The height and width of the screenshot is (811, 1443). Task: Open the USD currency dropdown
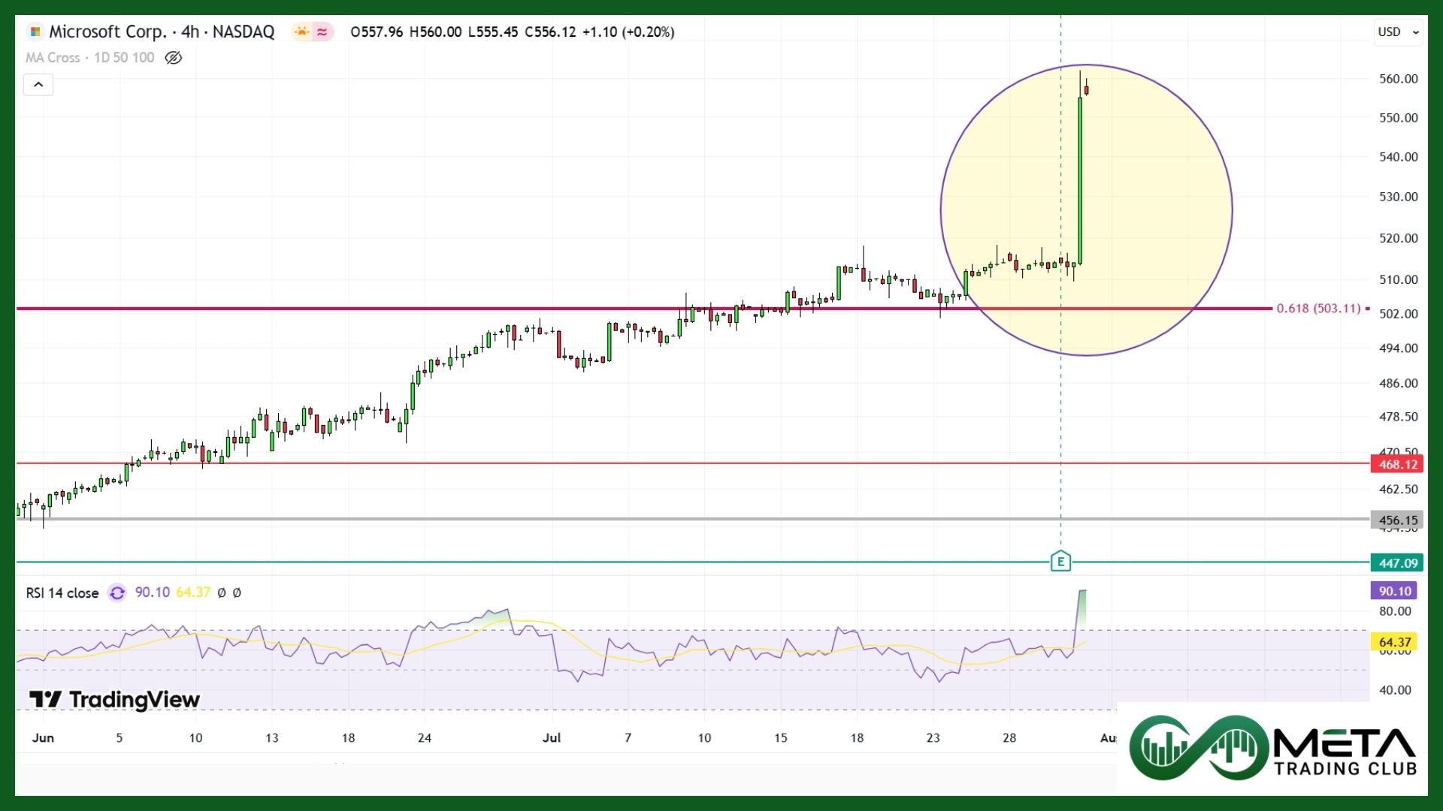(1398, 32)
